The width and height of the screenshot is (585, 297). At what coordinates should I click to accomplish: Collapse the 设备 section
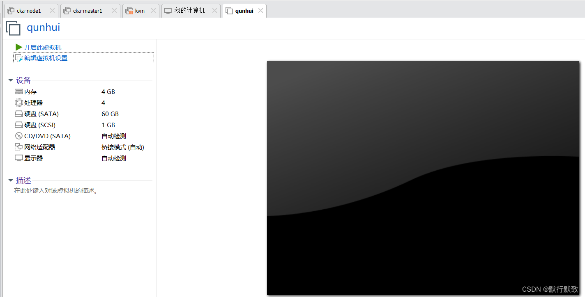(x=11, y=80)
